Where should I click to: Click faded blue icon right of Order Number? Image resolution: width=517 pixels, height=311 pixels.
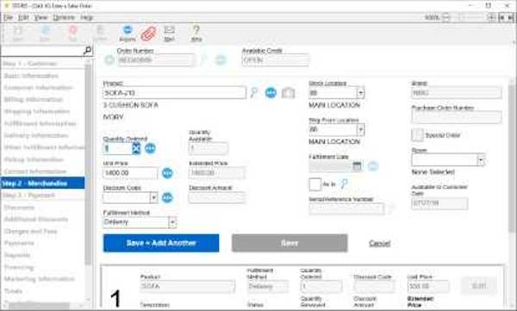pyautogui.click(x=221, y=60)
